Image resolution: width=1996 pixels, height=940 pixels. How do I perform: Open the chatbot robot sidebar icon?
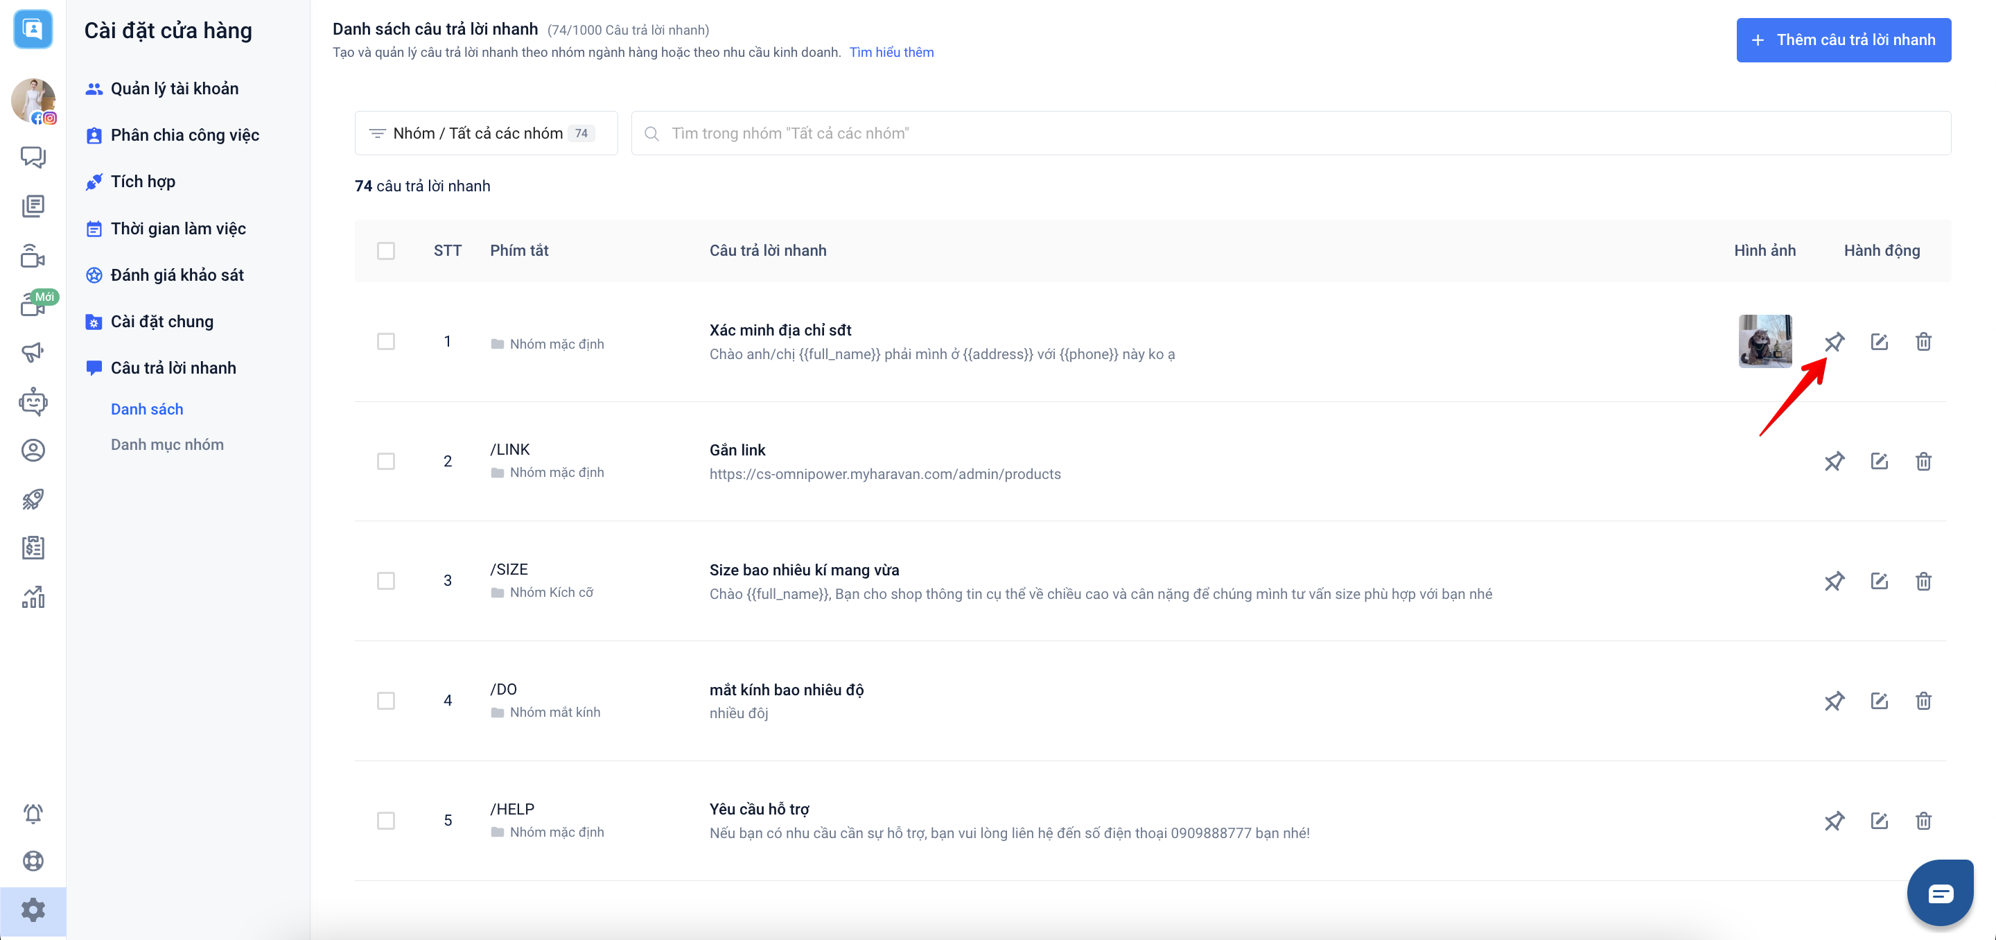33,401
